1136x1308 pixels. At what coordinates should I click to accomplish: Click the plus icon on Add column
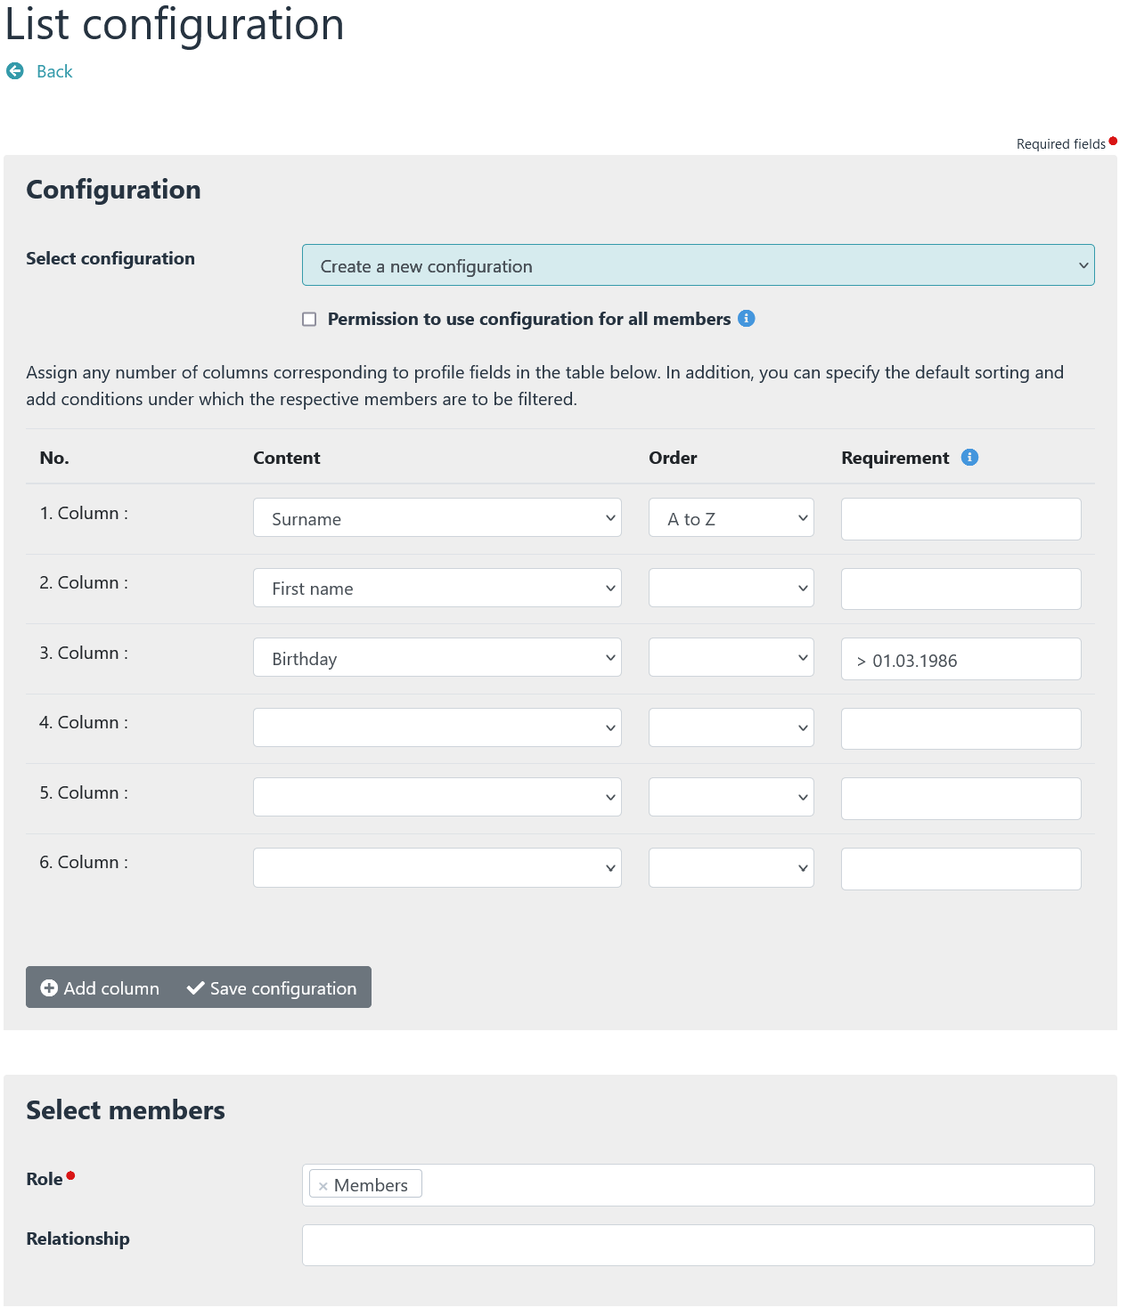[50, 988]
